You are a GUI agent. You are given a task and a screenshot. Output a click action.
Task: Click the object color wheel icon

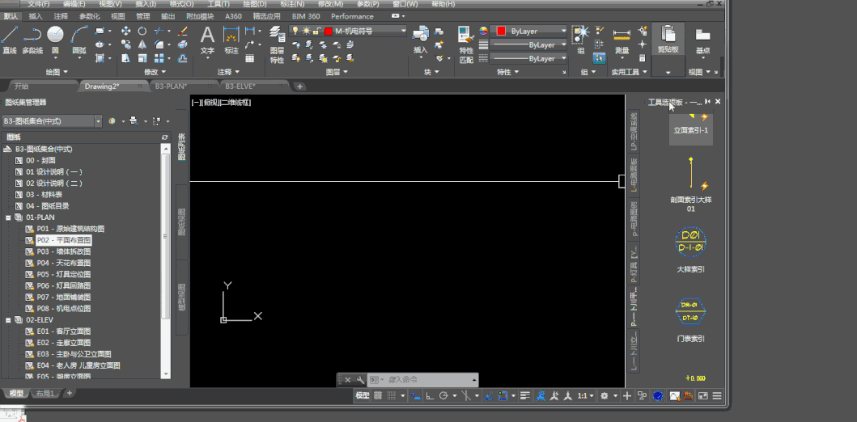coord(483,31)
